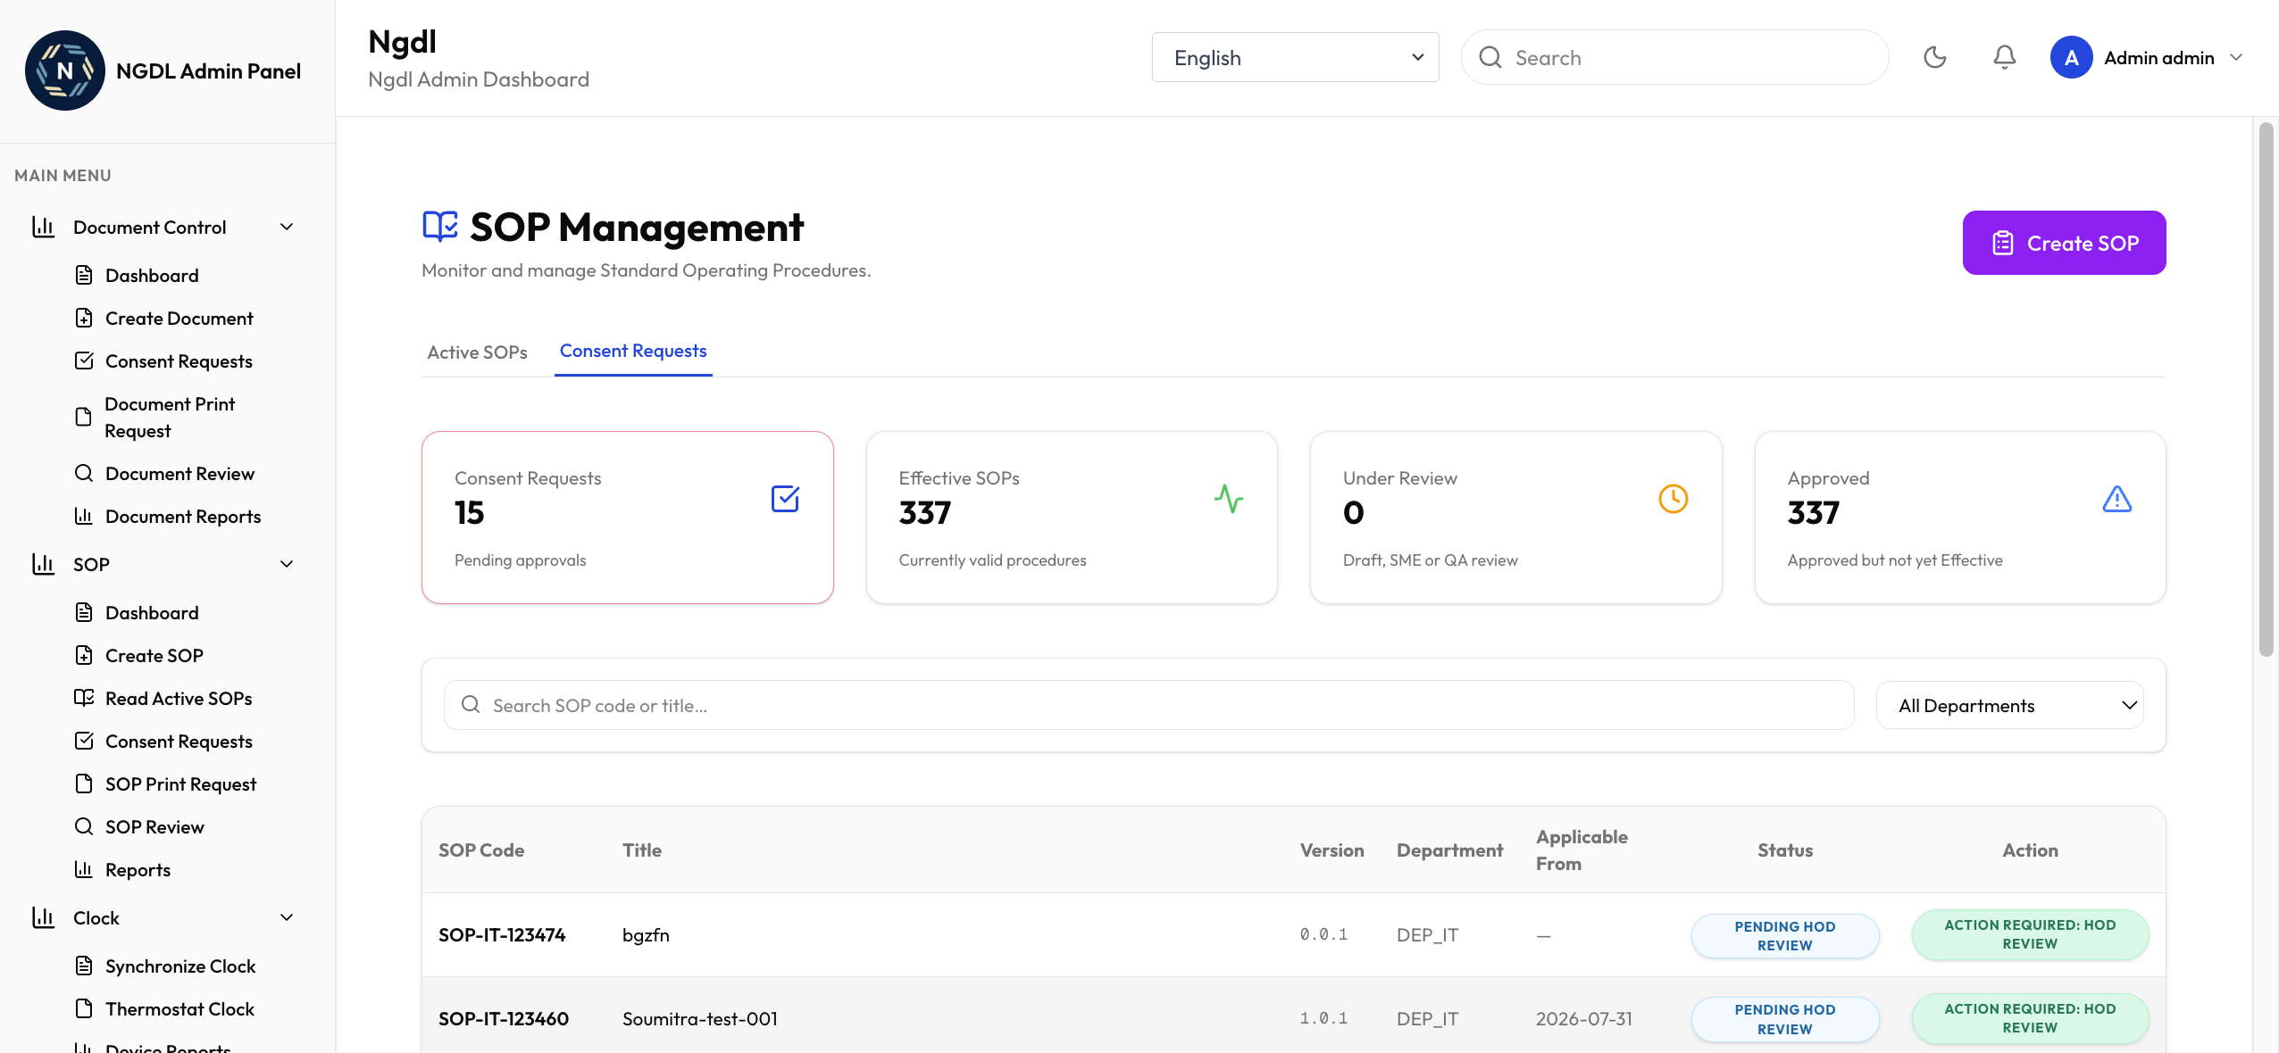Image resolution: width=2279 pixels, height=1053 pixels.
Task: Click Pending HOD Review status for SOP-IT-123474
Action: pos(1785,936)
